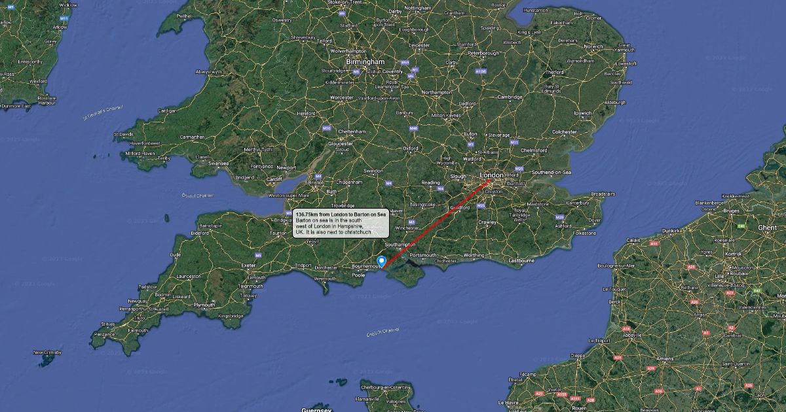Click the M50 motorway shield above Cheltenham
Image resolution: width=786 pixels, height=412 pixels.
(x=326, y=128)
